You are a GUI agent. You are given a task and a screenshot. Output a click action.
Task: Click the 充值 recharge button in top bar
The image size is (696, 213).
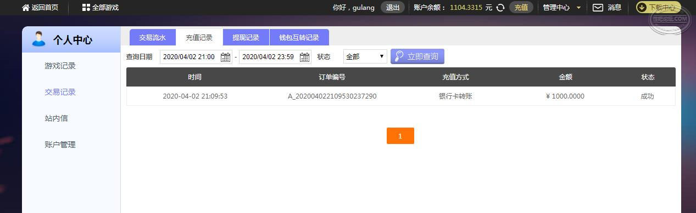point(521,8)
